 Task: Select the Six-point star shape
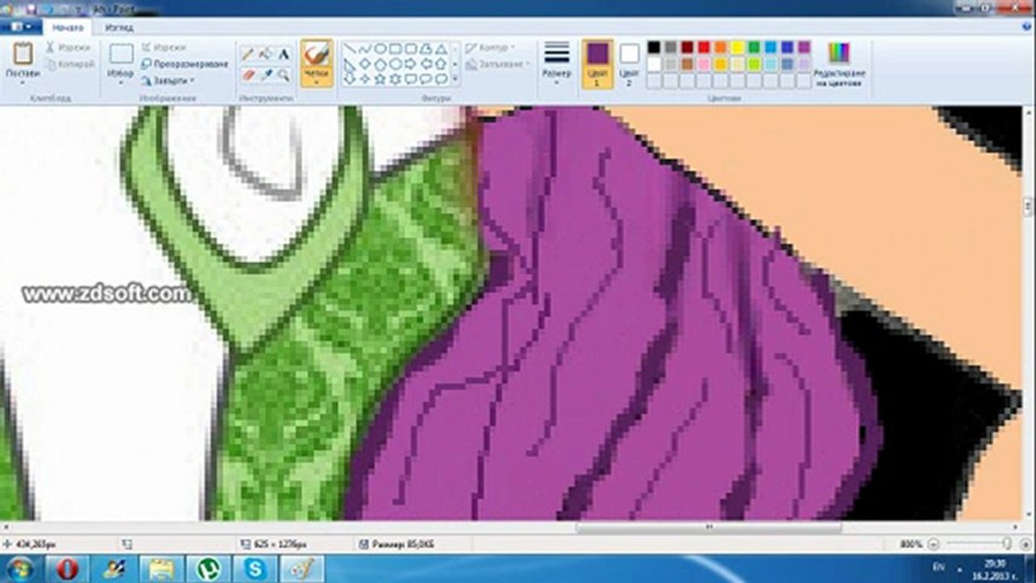395,79
